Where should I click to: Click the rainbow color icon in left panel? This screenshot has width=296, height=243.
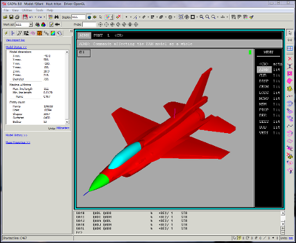[53, 33]
